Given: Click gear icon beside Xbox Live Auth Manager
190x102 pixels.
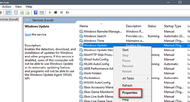Looking at the screenshot, I should click(81, 96).
